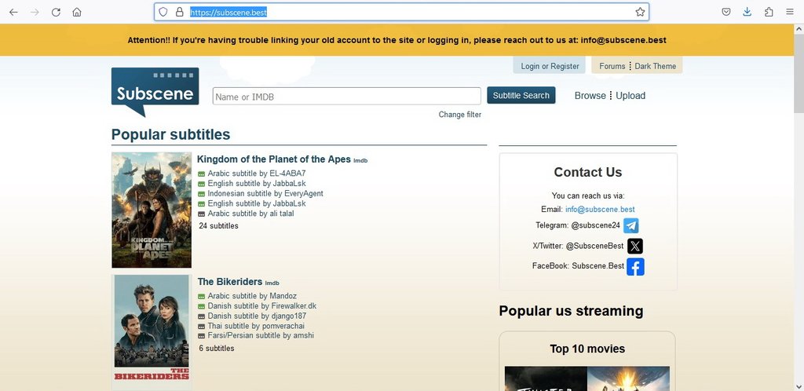The image size is (804, 391).
Task: Open Danish subtitle by Firewalker.dk
Action: 262,306
